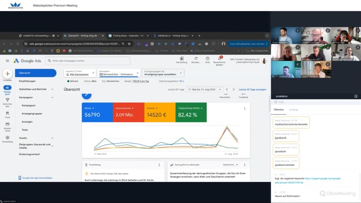Image resolution: width=361 pixels, height=203 pixels.
Task: Open the Kampagne Demand Gen dropdown
Action: pos(118,73)
